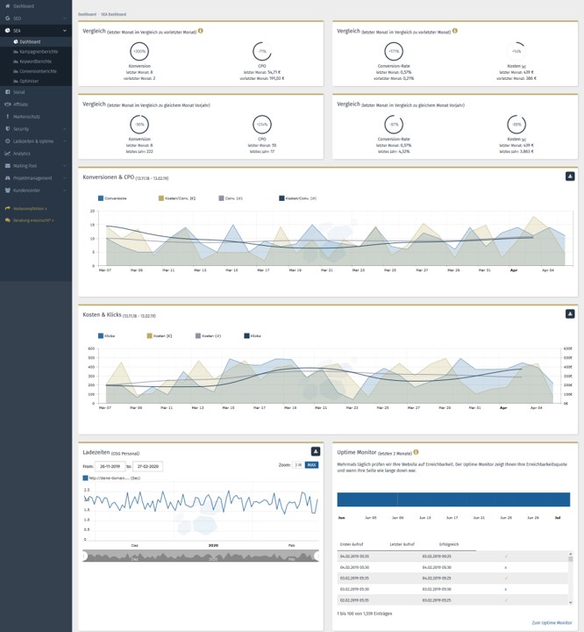Image resolution: width=584 pixels, height=632 pixels.
Task: Click the chart icon beside Optimiser
Action: 16,81
